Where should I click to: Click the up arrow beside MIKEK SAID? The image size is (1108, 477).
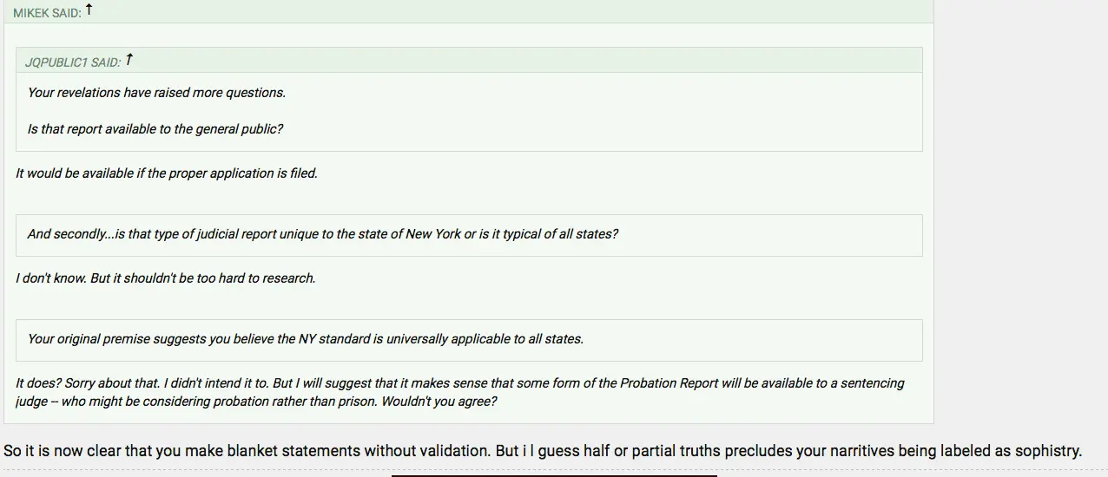tap(89, 10)
